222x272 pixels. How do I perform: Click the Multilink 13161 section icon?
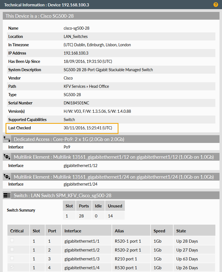[x=7, y=156]
